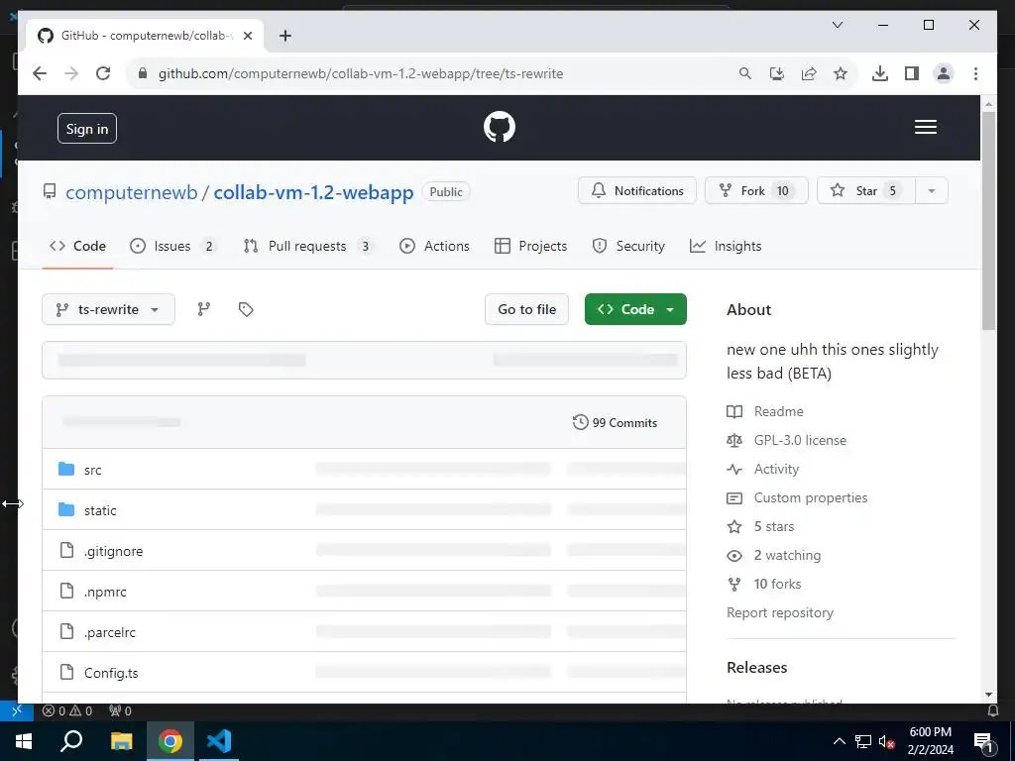Open the Insights tab
This screenshot has height=761, width=1015.
tap(726, 246)
